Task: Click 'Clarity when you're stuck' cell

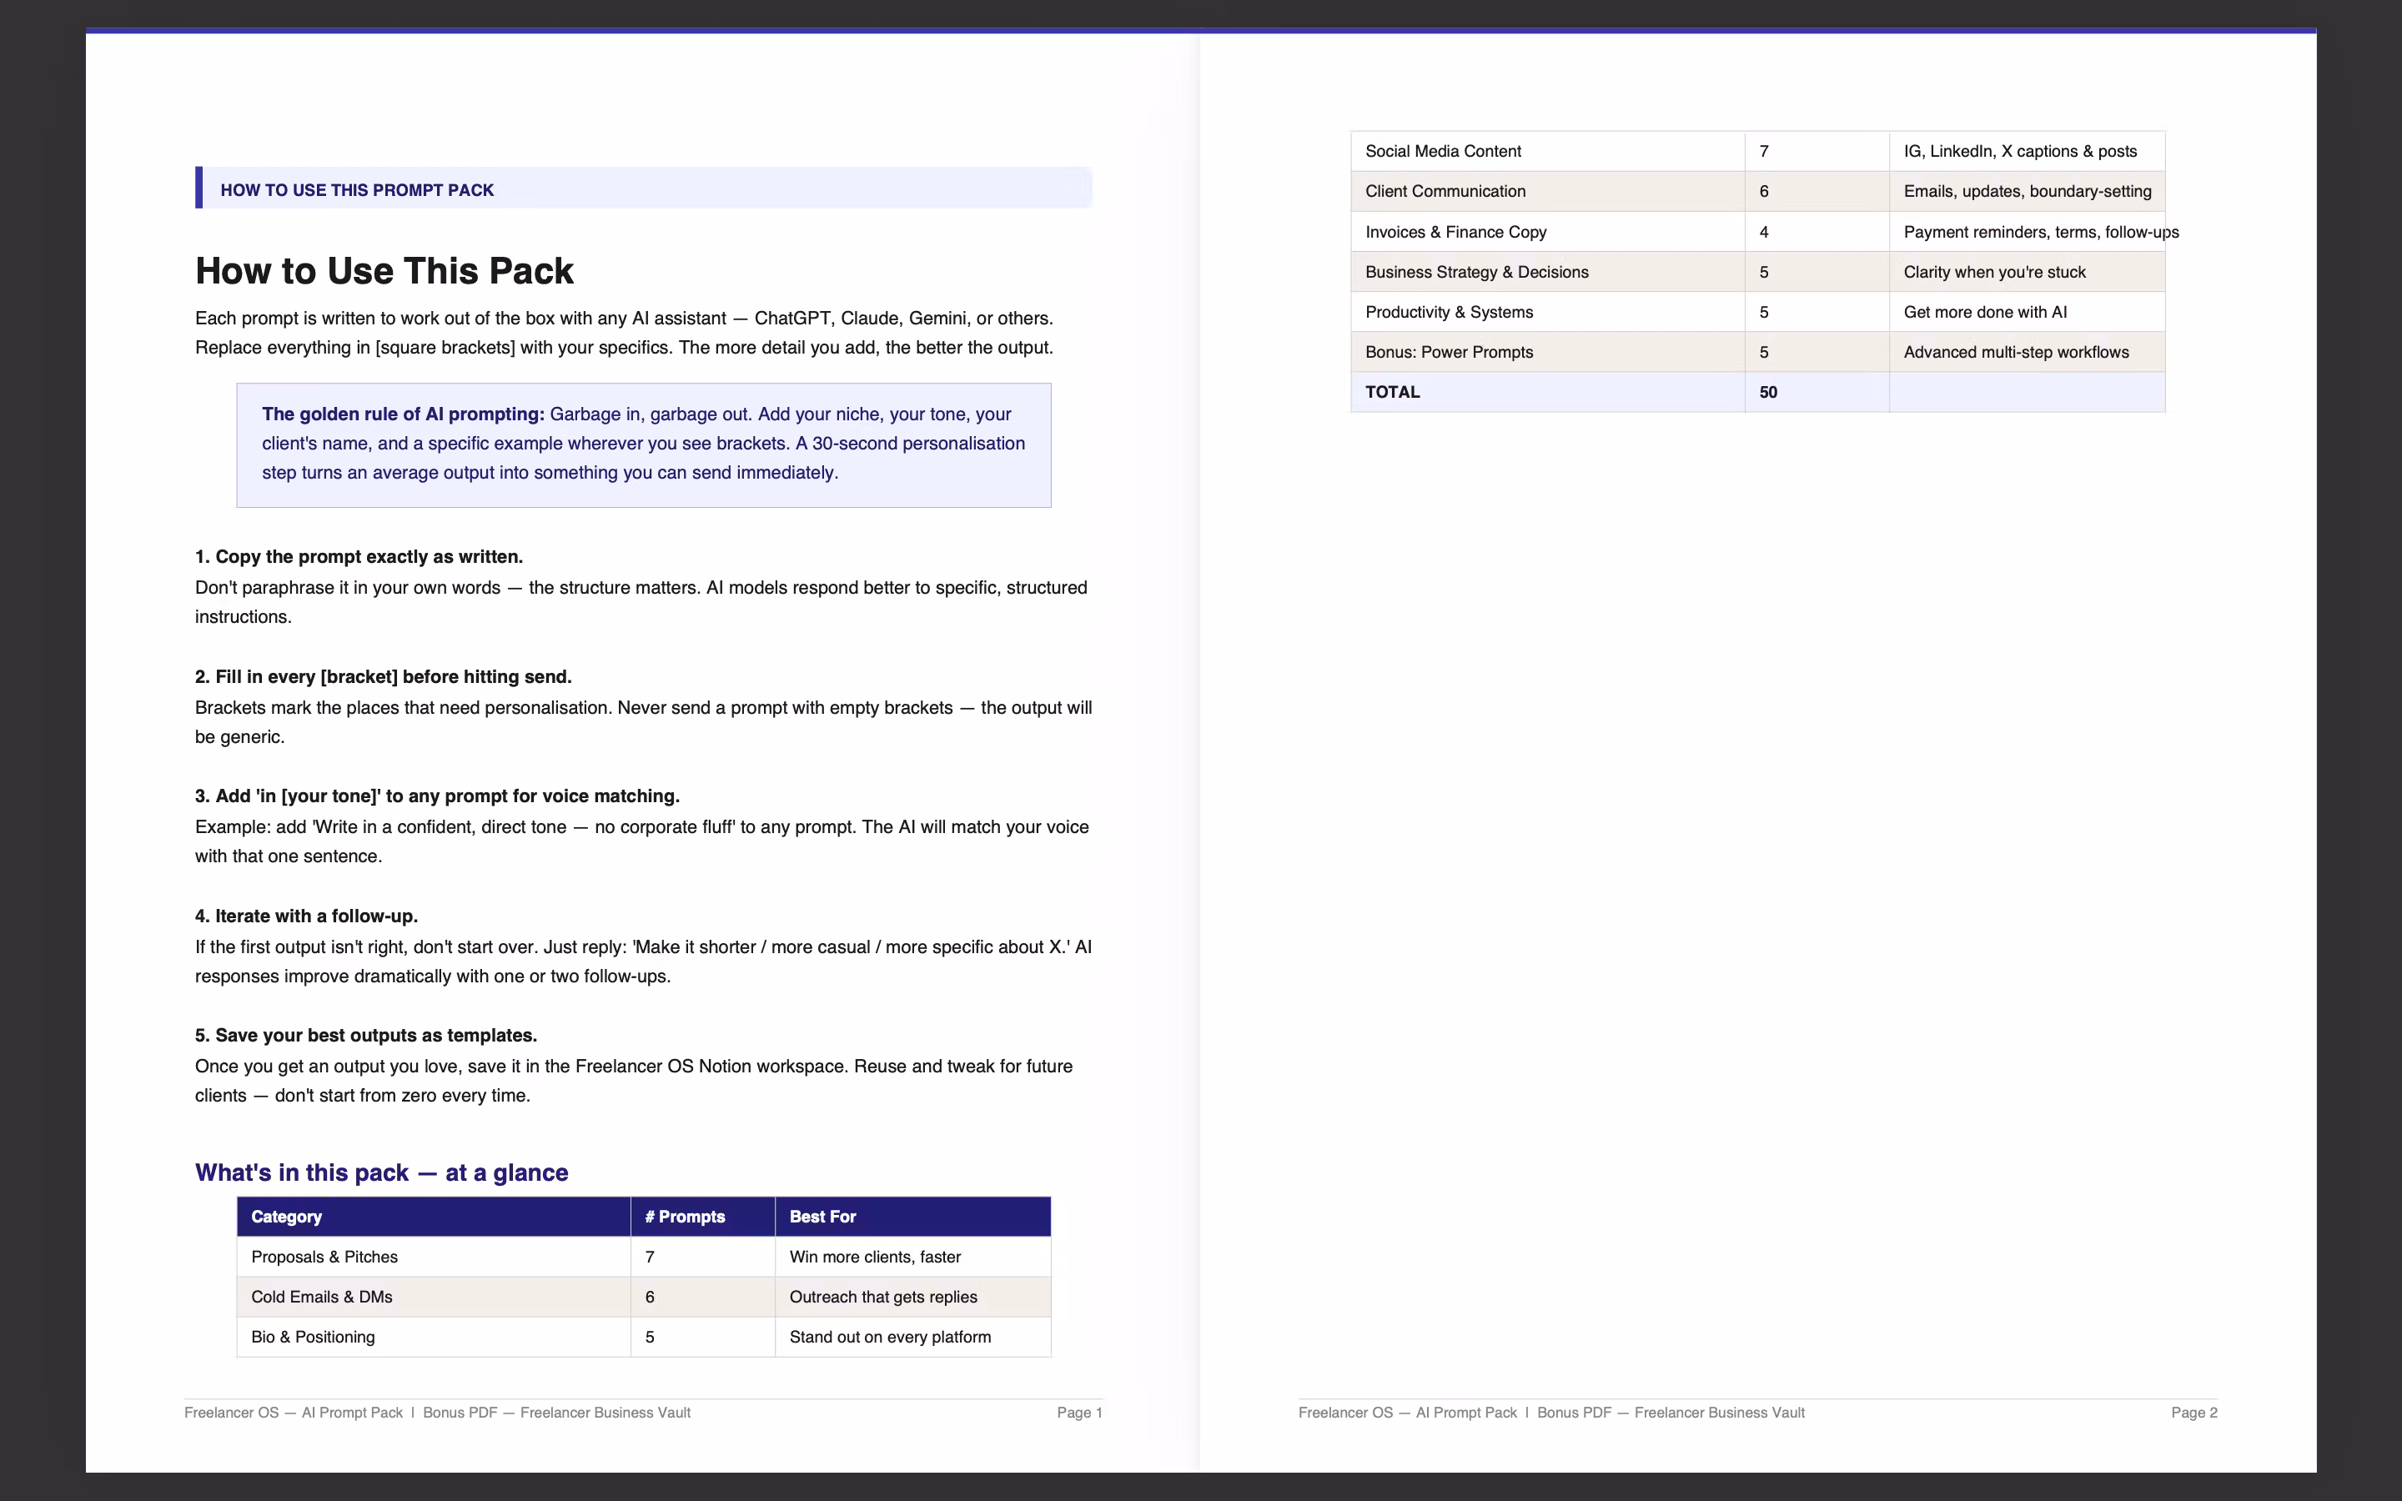Action: pos(2027,272)
